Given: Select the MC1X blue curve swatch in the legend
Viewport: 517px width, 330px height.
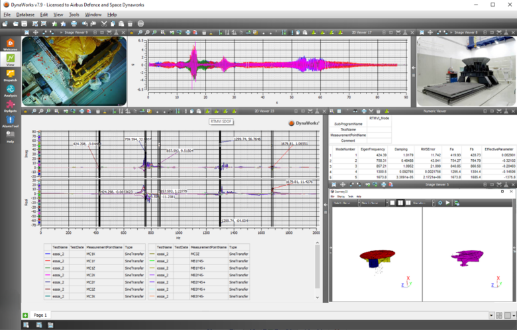Looking at the screenshot, I should tap(47, 254).
